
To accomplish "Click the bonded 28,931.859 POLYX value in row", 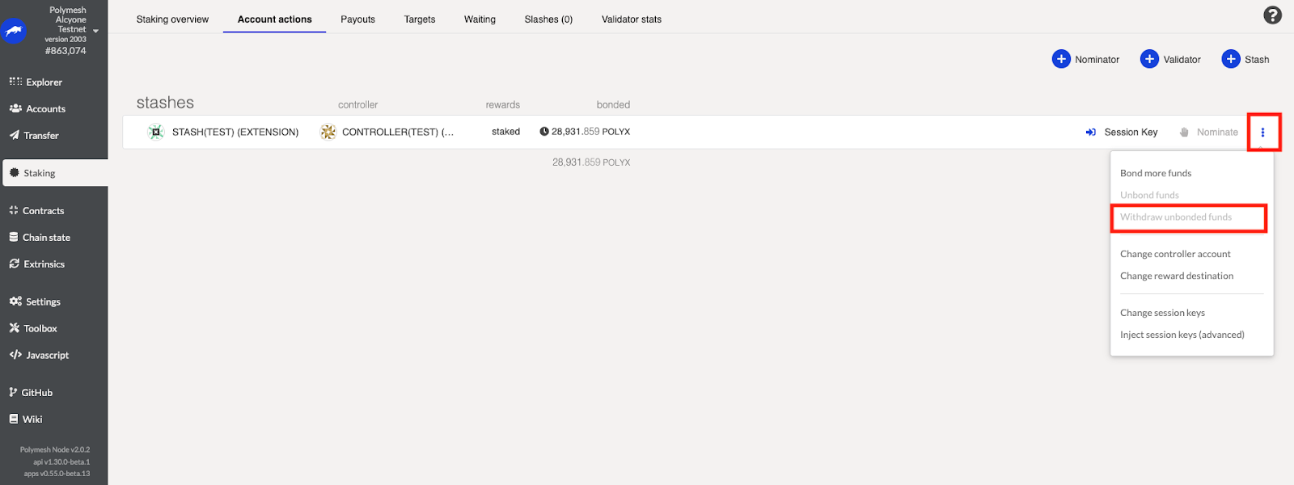I will pos(590,132).
